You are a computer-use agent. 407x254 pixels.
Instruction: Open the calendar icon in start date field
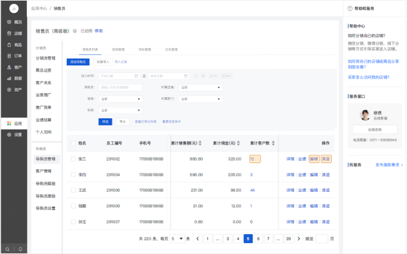(136, 76)
